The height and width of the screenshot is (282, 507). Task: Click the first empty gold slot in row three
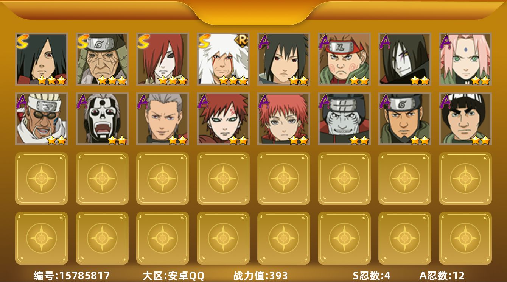pyautogui.click(x=41, y=178)
